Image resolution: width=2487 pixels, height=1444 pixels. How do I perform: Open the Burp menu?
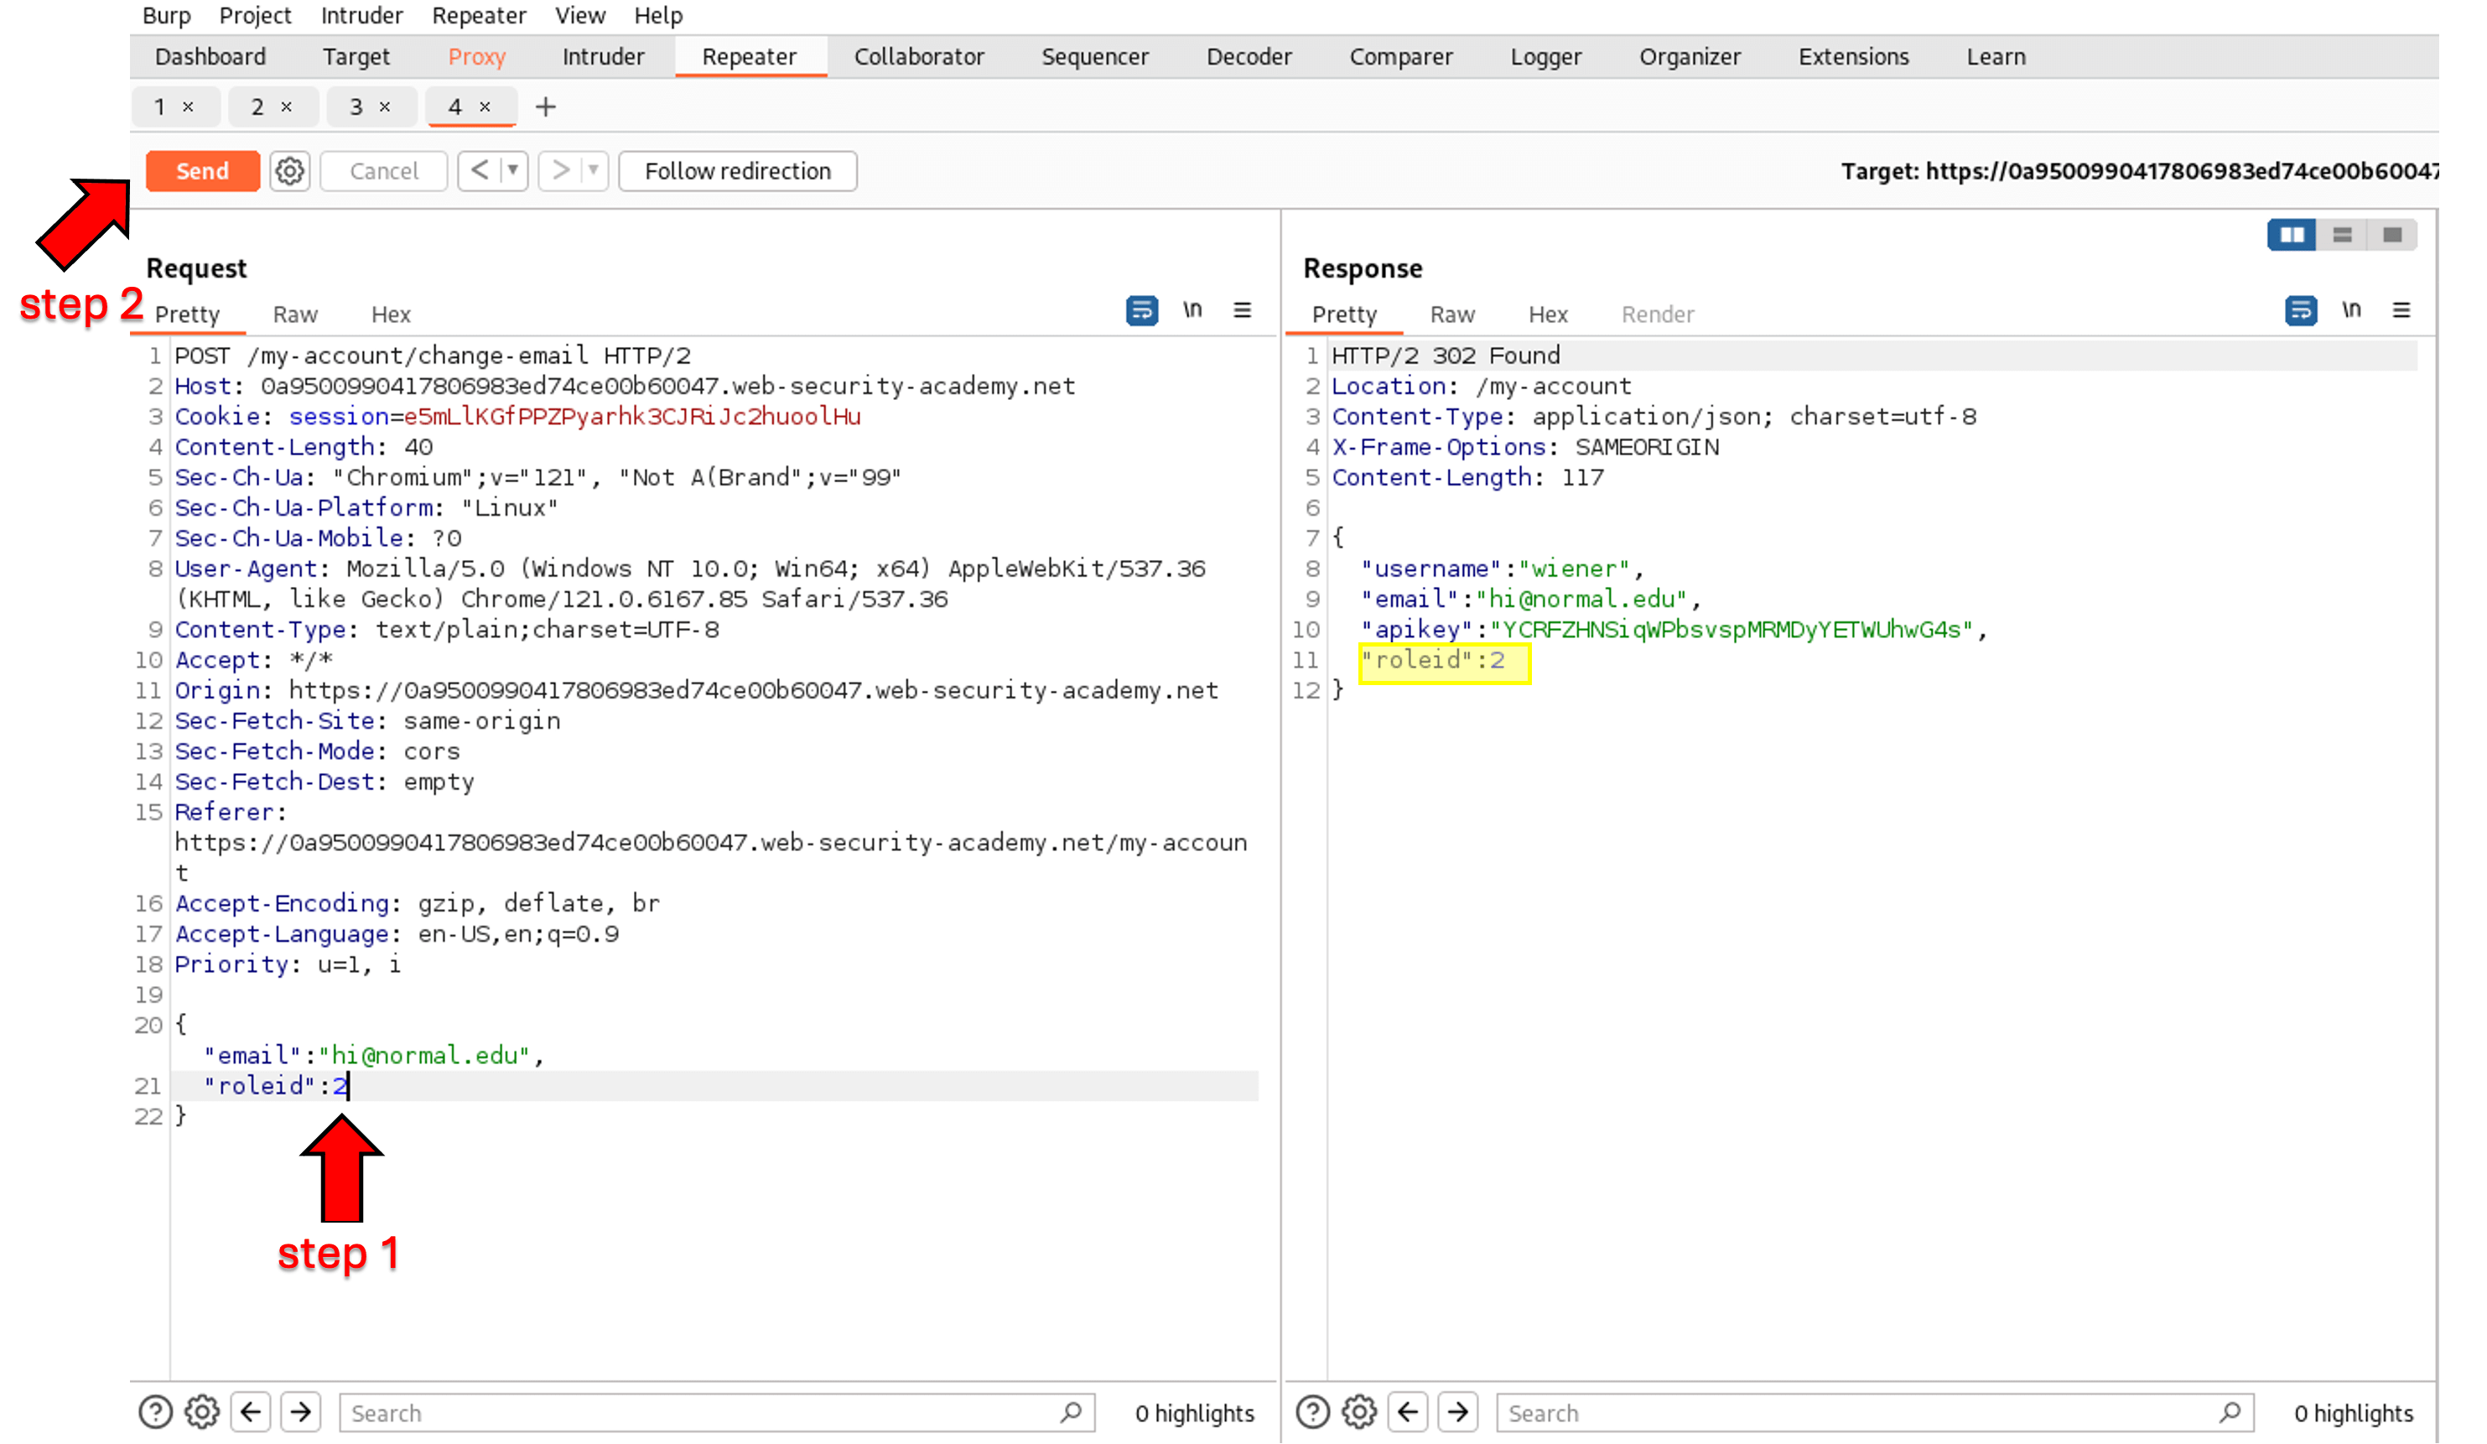pyautogui.click(x=166, y=16)
